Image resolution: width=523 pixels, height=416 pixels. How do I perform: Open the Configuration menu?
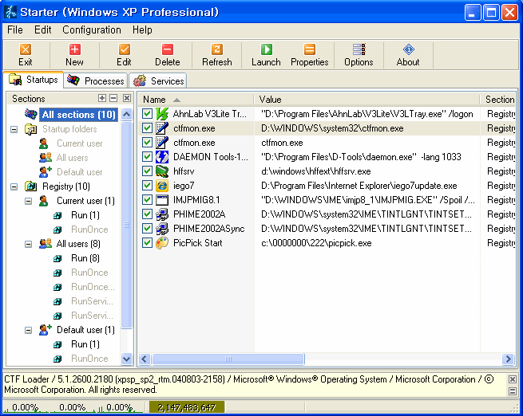click(92, 30)
